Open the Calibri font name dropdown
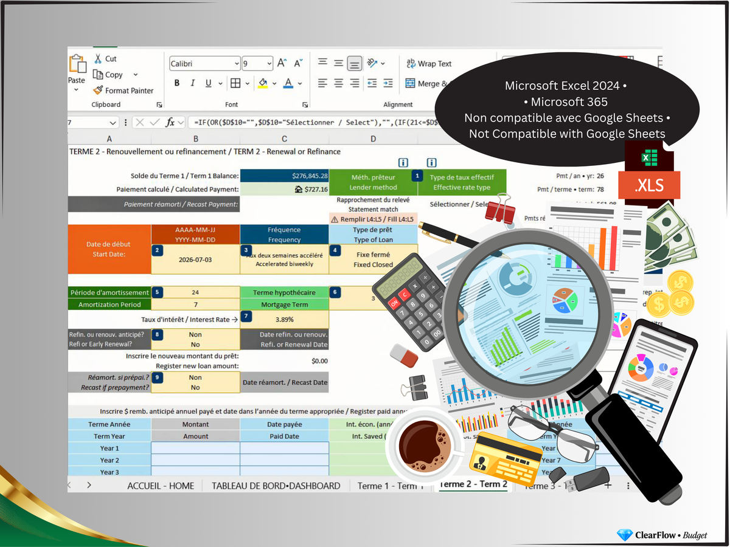The image size is (730, 547). (237, 63)
